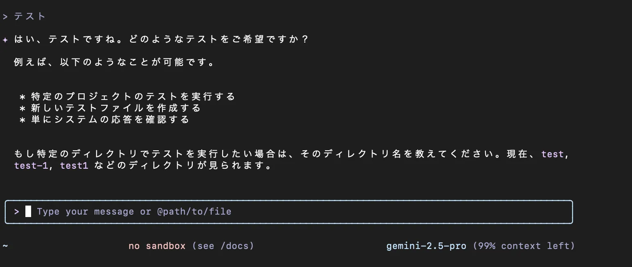
Task: Click the prompt chevron inside input box
Action: coord(16,212)
